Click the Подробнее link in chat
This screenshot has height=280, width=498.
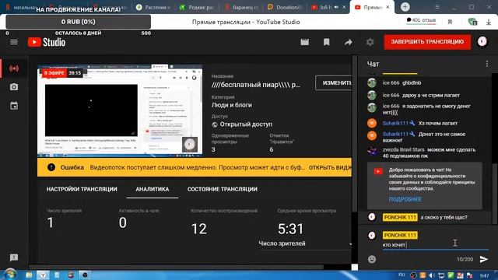point(405,199)
